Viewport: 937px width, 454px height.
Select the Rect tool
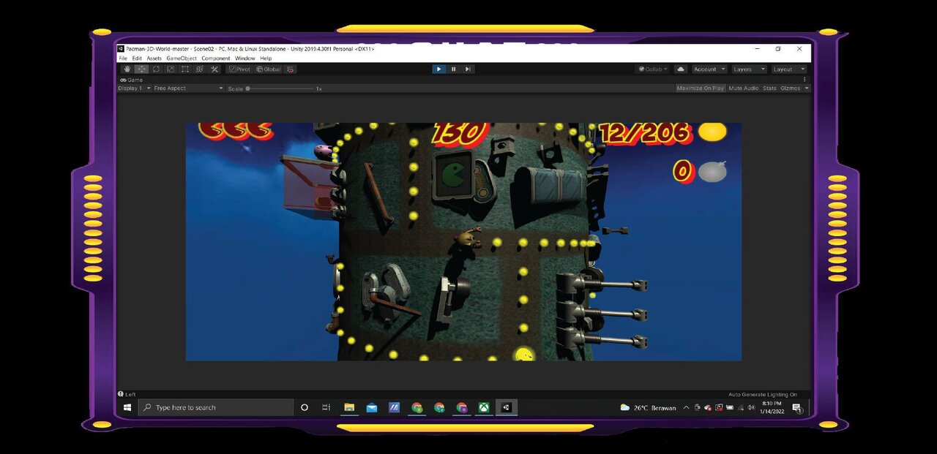click(185, 69)
